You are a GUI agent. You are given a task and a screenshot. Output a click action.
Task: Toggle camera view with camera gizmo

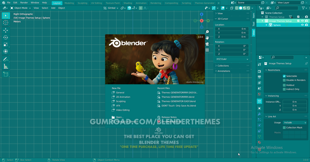point(207,44)
